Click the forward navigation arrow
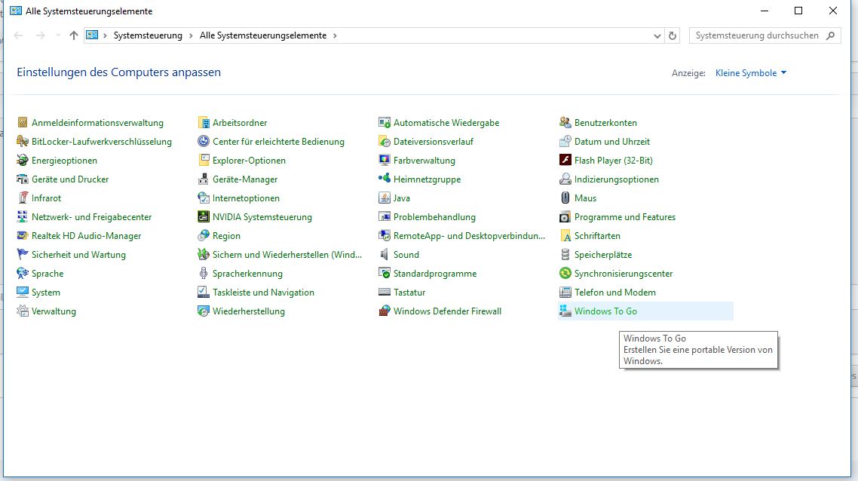 [x=41, y=35]
